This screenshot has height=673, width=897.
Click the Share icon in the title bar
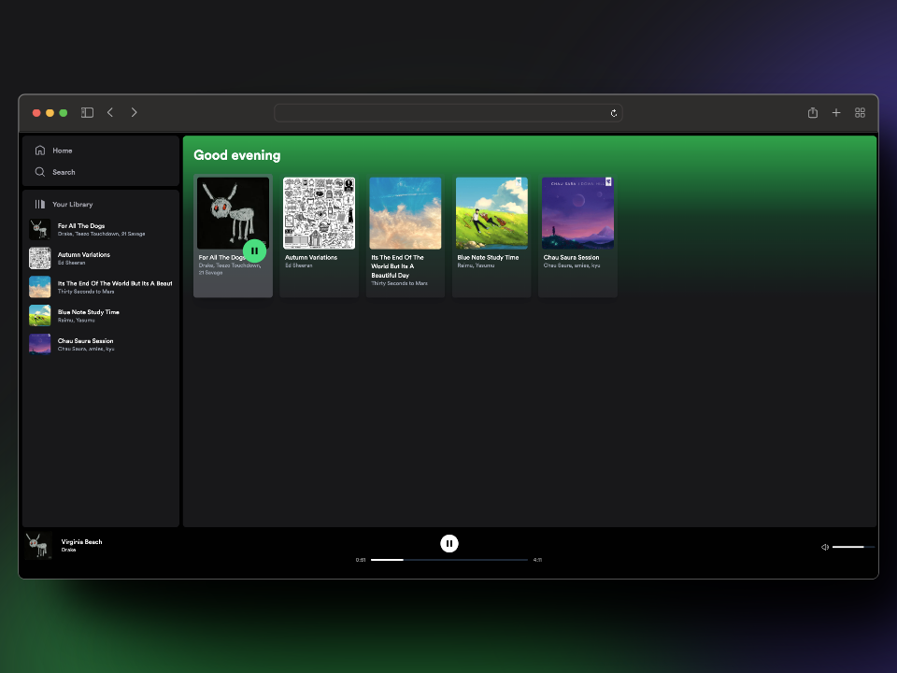812,112
